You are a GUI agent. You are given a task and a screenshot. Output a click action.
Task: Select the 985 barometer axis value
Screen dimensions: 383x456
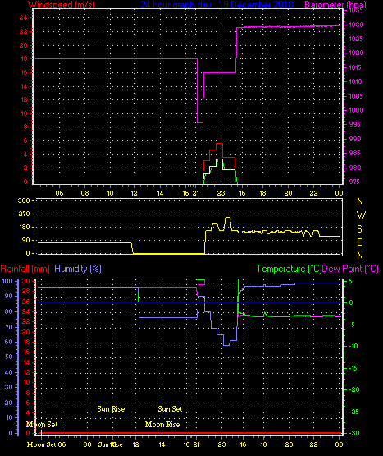pos(354,153)
